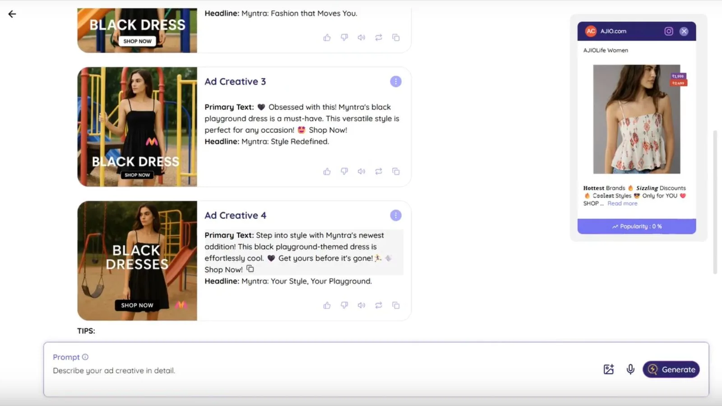Thumbs up Ad Creative 4
Viewport: 722px width, 406px height.
click(327, 305)
